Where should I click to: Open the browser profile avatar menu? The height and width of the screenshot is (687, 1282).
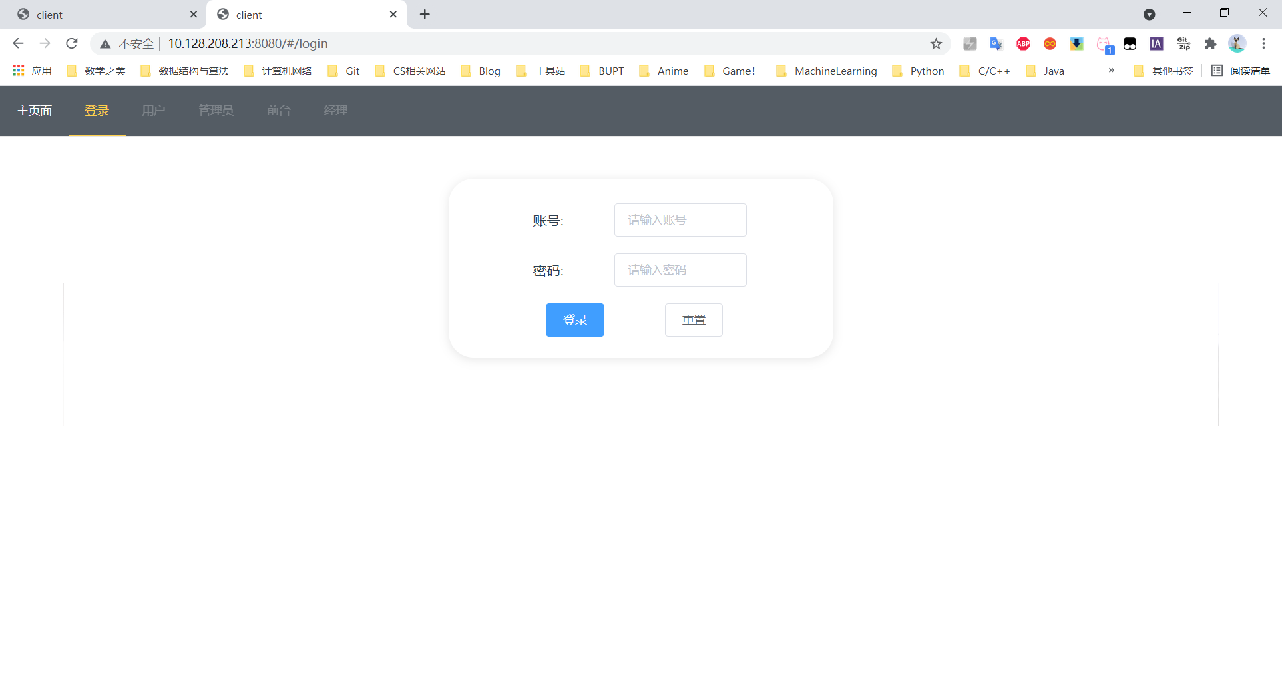(x=1237, y=43)
